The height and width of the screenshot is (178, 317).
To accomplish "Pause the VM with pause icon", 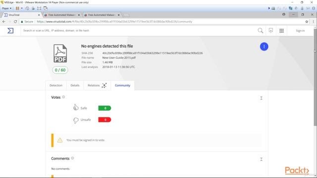I will click(17, 8).
